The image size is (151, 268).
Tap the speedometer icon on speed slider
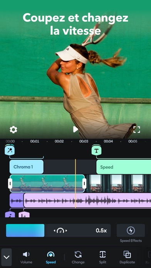coord(60,231)
